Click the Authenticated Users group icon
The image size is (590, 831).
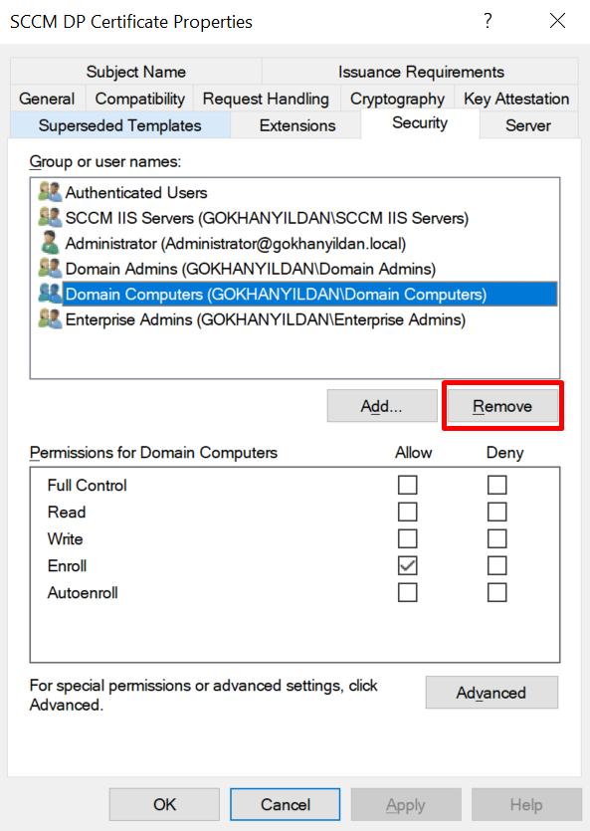(51, 192)
